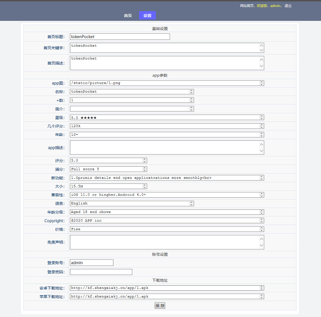Select the 设置 navigation tab
321x317 pixels.
point(147,16)
